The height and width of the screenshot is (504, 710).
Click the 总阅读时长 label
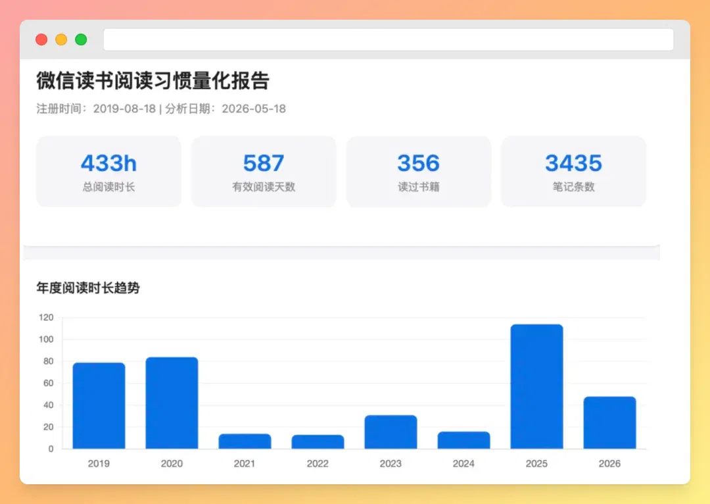click(108, 187)
